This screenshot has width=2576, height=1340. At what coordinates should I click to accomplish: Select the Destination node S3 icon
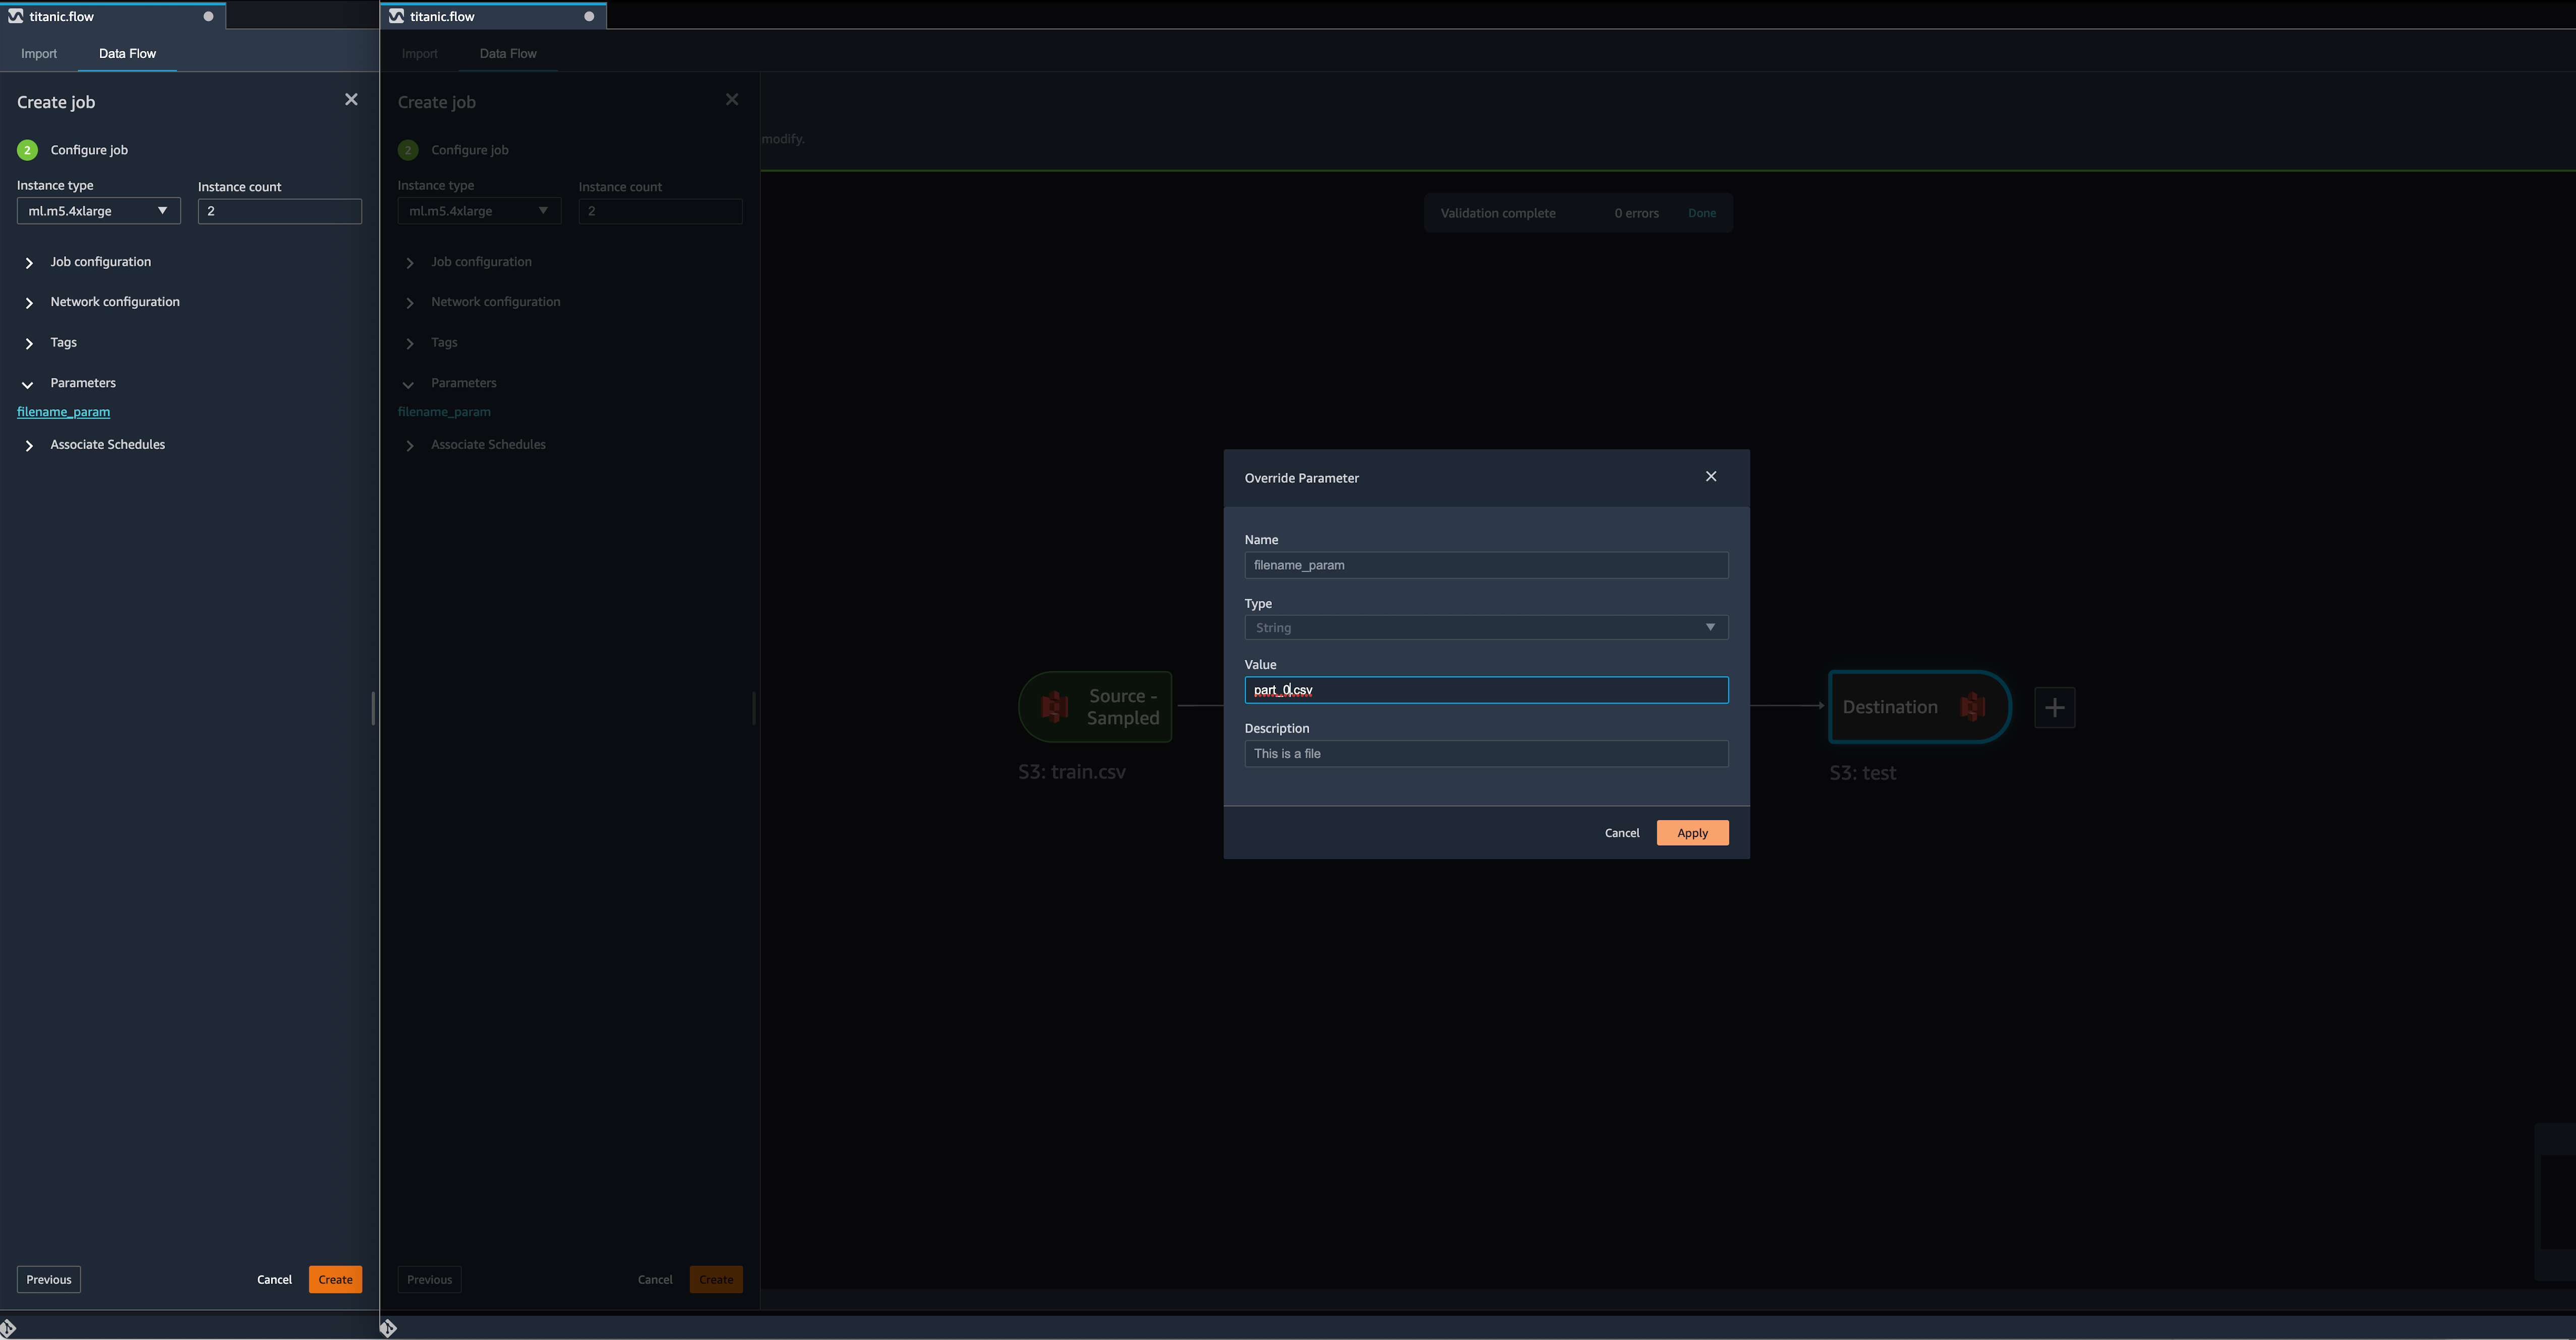pos(1972,706)
